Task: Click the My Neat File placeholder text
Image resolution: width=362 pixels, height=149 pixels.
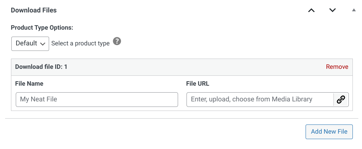Action: [38, 100]
